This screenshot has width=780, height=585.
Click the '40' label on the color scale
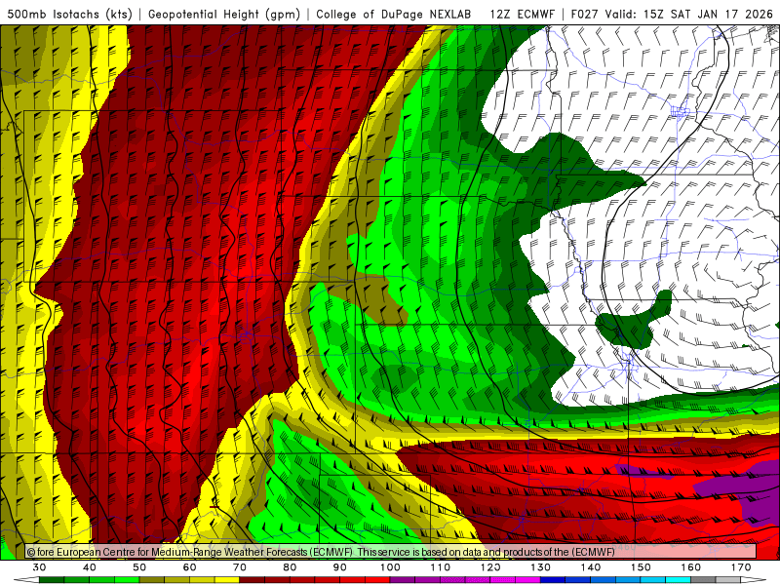click(x=90, y=567)
